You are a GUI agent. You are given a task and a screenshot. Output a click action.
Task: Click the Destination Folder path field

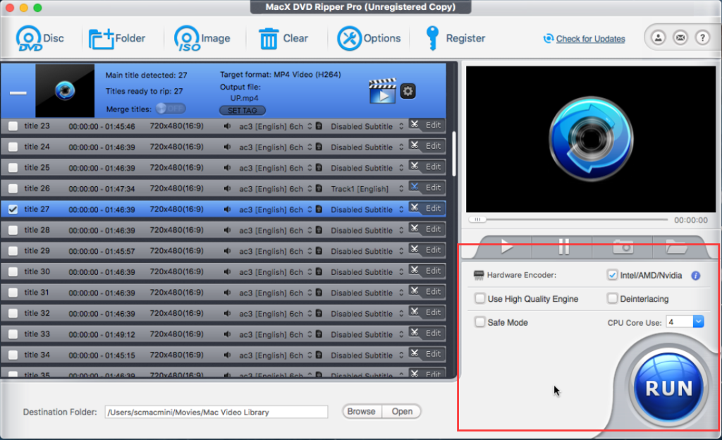click(216, 412)
